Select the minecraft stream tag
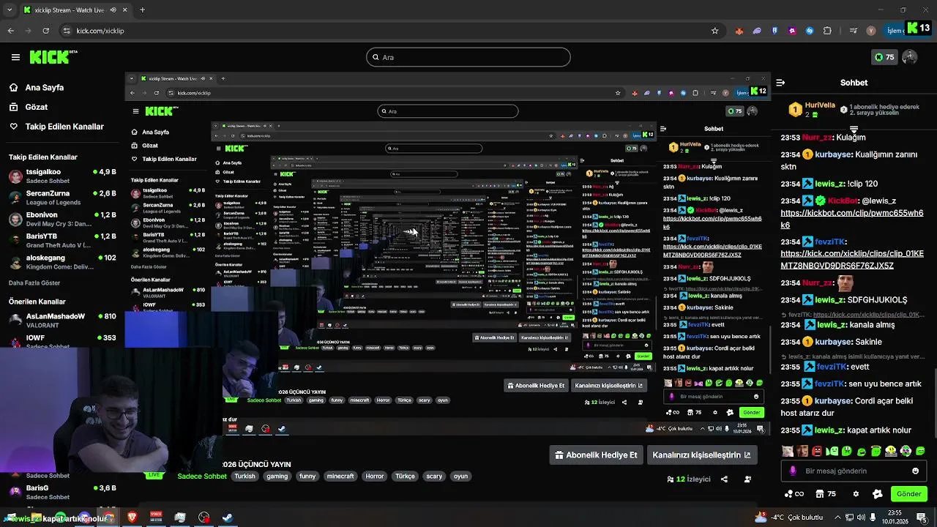The width and height of the screenshot is (937, 527). (x=340, y=476)
